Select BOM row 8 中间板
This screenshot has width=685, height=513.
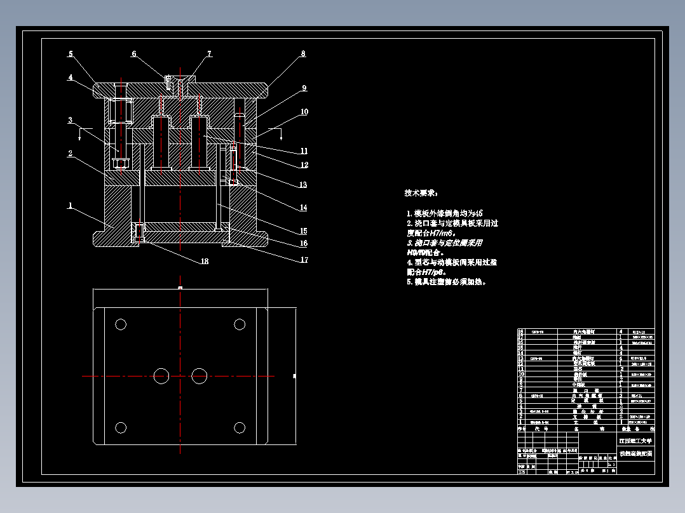pos(580,383)
